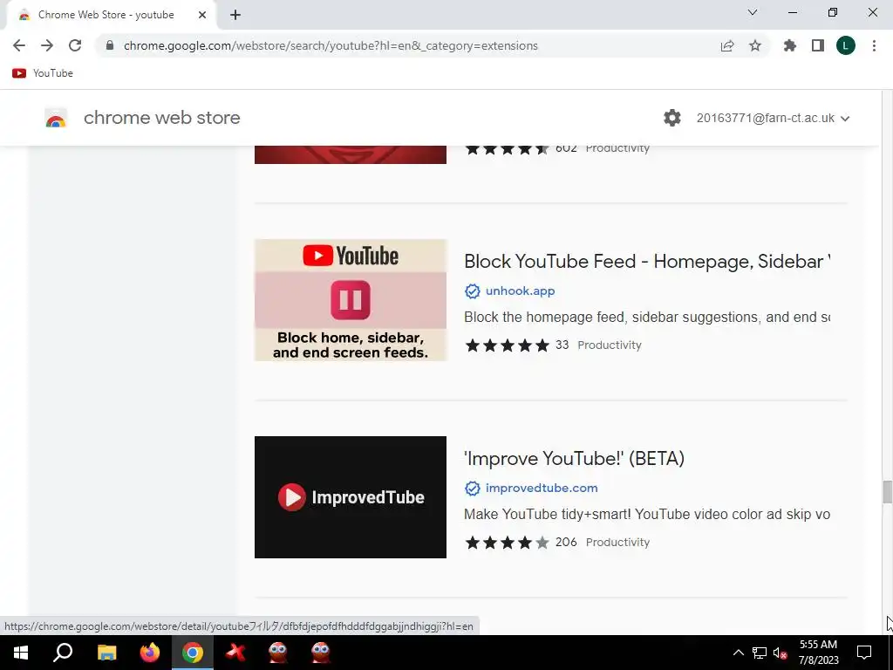Open the YouTube bookmark in bookmarks bar
The width and height of the screenshot is (893, 670).
pos(43,73)
